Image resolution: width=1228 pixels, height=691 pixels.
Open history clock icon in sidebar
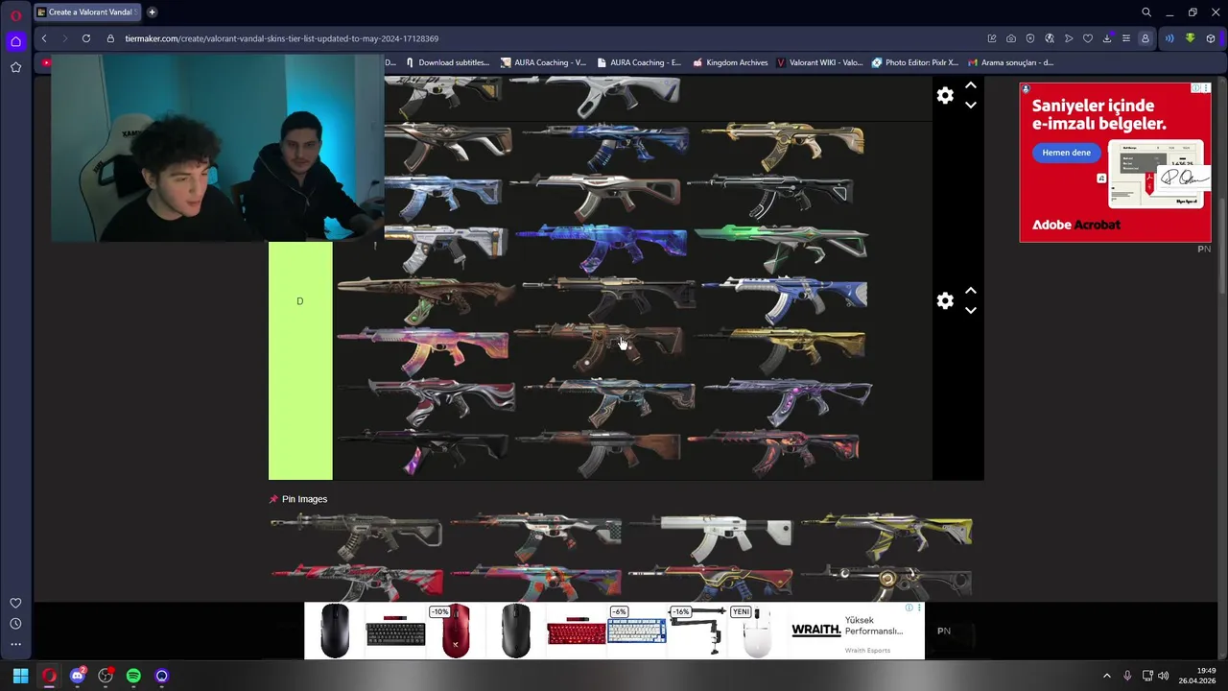(x=15, y=624)
